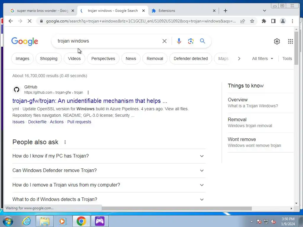
Task: Show hidden system tray icons
Action: (x=252, y=221)
